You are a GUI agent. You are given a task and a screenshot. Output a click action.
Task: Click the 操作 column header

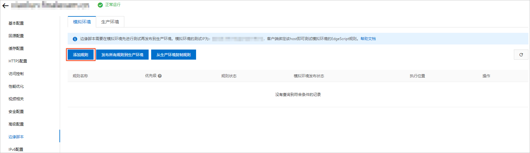pos(486,76)
